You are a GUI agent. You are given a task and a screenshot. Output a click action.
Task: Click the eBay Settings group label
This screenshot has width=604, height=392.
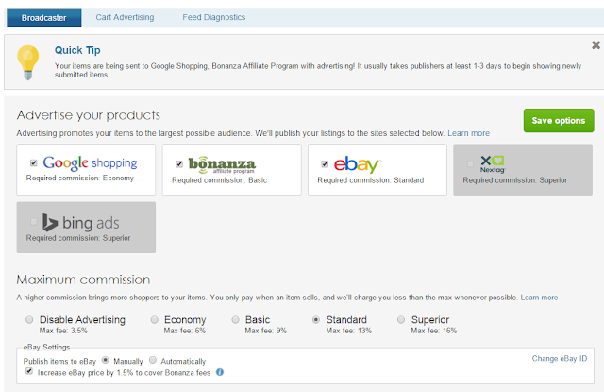click(46, 348)
